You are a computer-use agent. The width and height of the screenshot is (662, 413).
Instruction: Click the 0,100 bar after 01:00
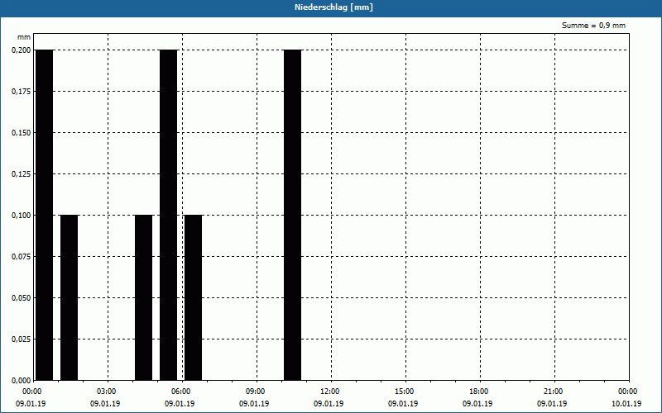(69, 297)
